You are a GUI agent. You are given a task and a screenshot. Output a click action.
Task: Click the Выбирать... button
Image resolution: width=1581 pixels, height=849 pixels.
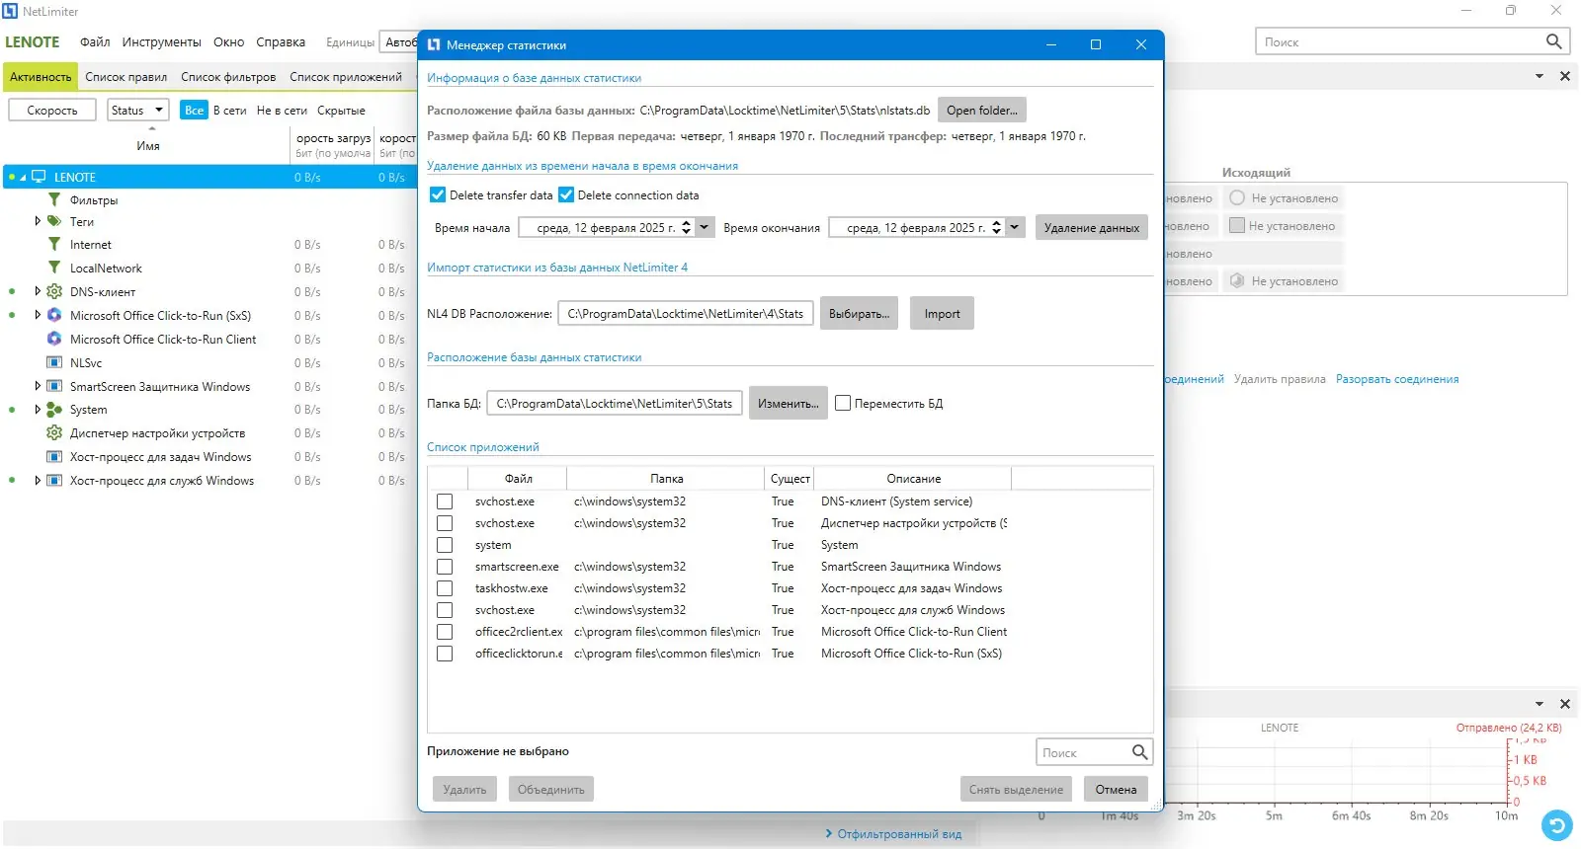coord(859,313)
